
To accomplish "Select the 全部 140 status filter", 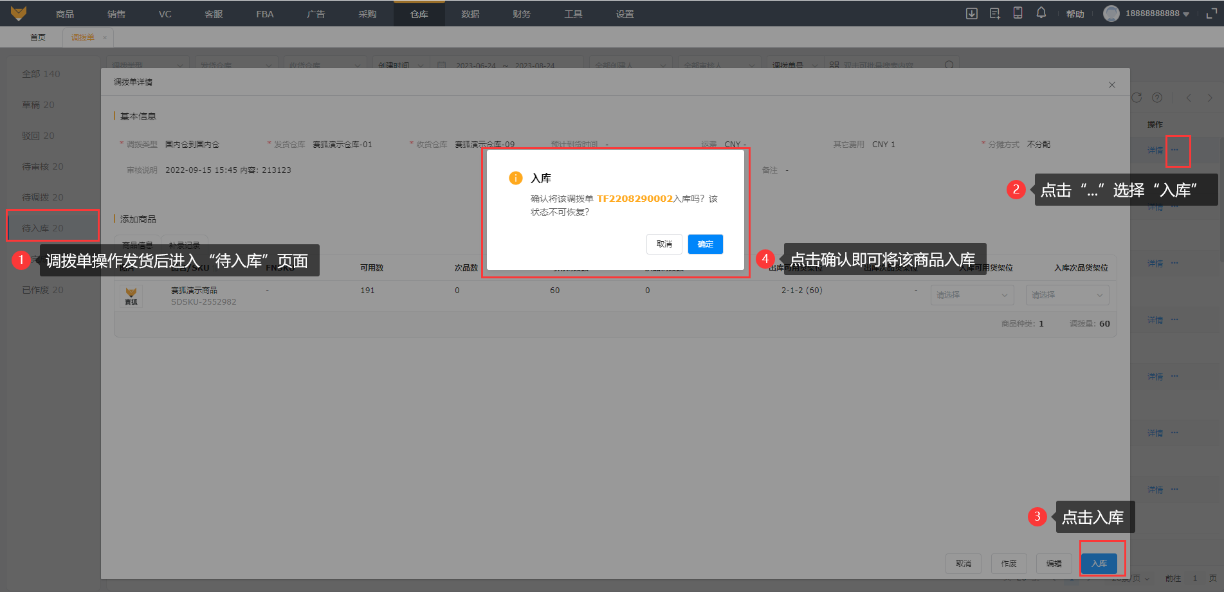I will click(41, 74).
